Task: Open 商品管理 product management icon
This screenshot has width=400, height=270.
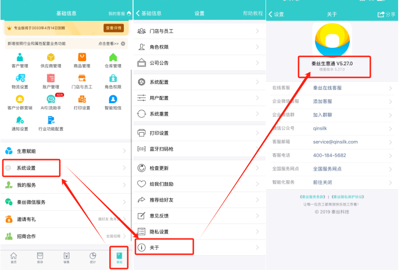Action: click(x=82, y=57)
